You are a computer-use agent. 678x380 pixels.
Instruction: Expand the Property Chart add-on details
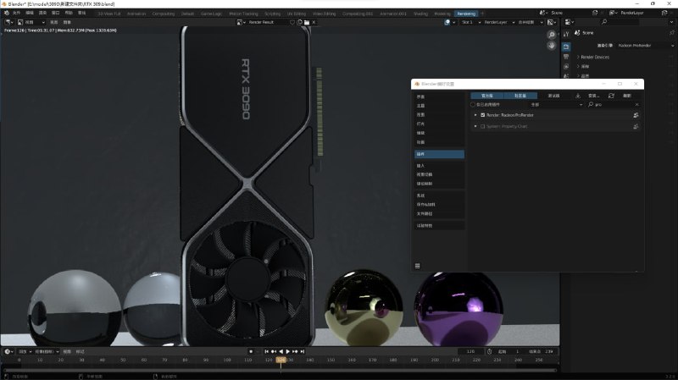point(475,126)
